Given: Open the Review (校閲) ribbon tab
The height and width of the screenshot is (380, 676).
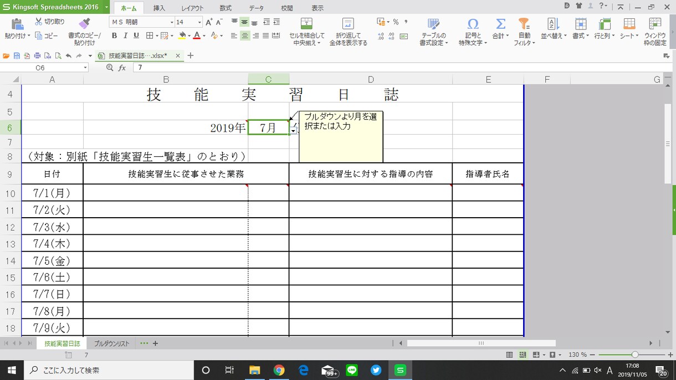Looking at the screenshot, I should 287,8.
